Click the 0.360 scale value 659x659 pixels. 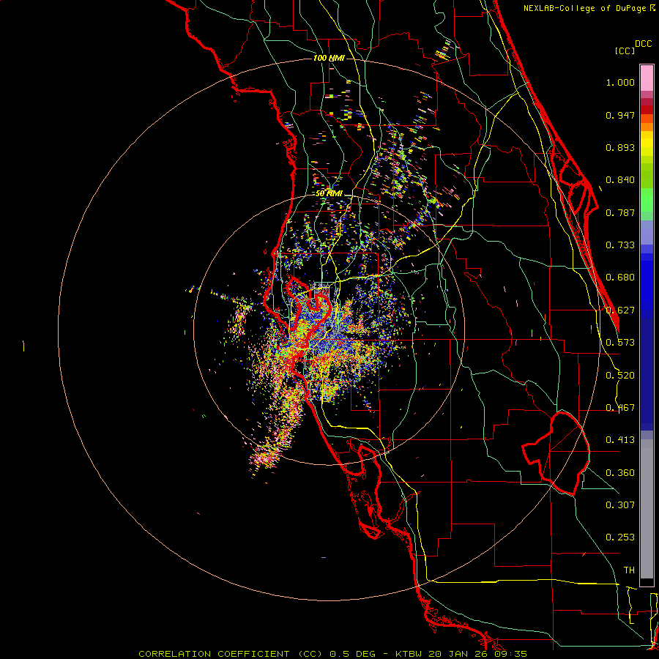[x=620, y=473]
